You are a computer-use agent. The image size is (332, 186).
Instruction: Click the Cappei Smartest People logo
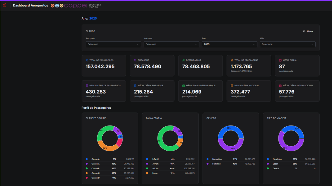76,6
